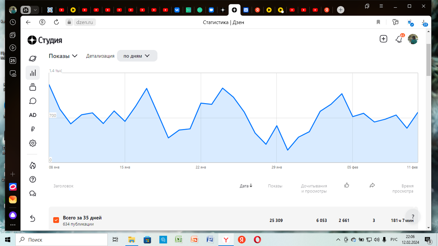Open the notifications bell with 63 badge
Viewport: 438px width, 246px height.
[399, 39]
